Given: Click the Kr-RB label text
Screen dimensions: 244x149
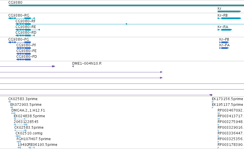Looking at the screenshot, I should point(222,15).
